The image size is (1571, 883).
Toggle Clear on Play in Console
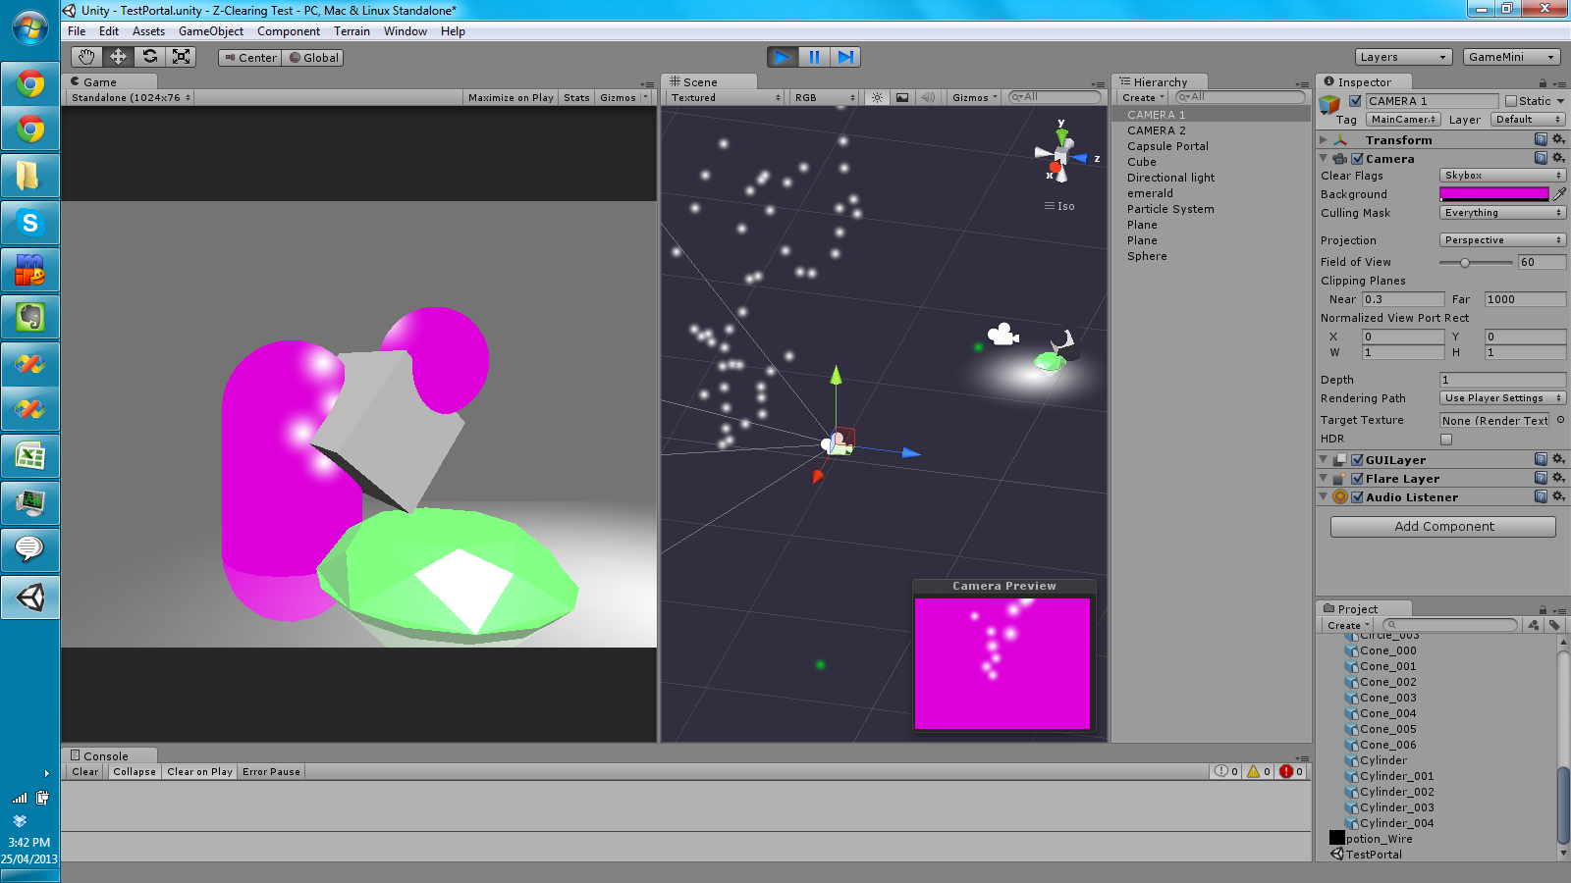[x=200, y=771]
